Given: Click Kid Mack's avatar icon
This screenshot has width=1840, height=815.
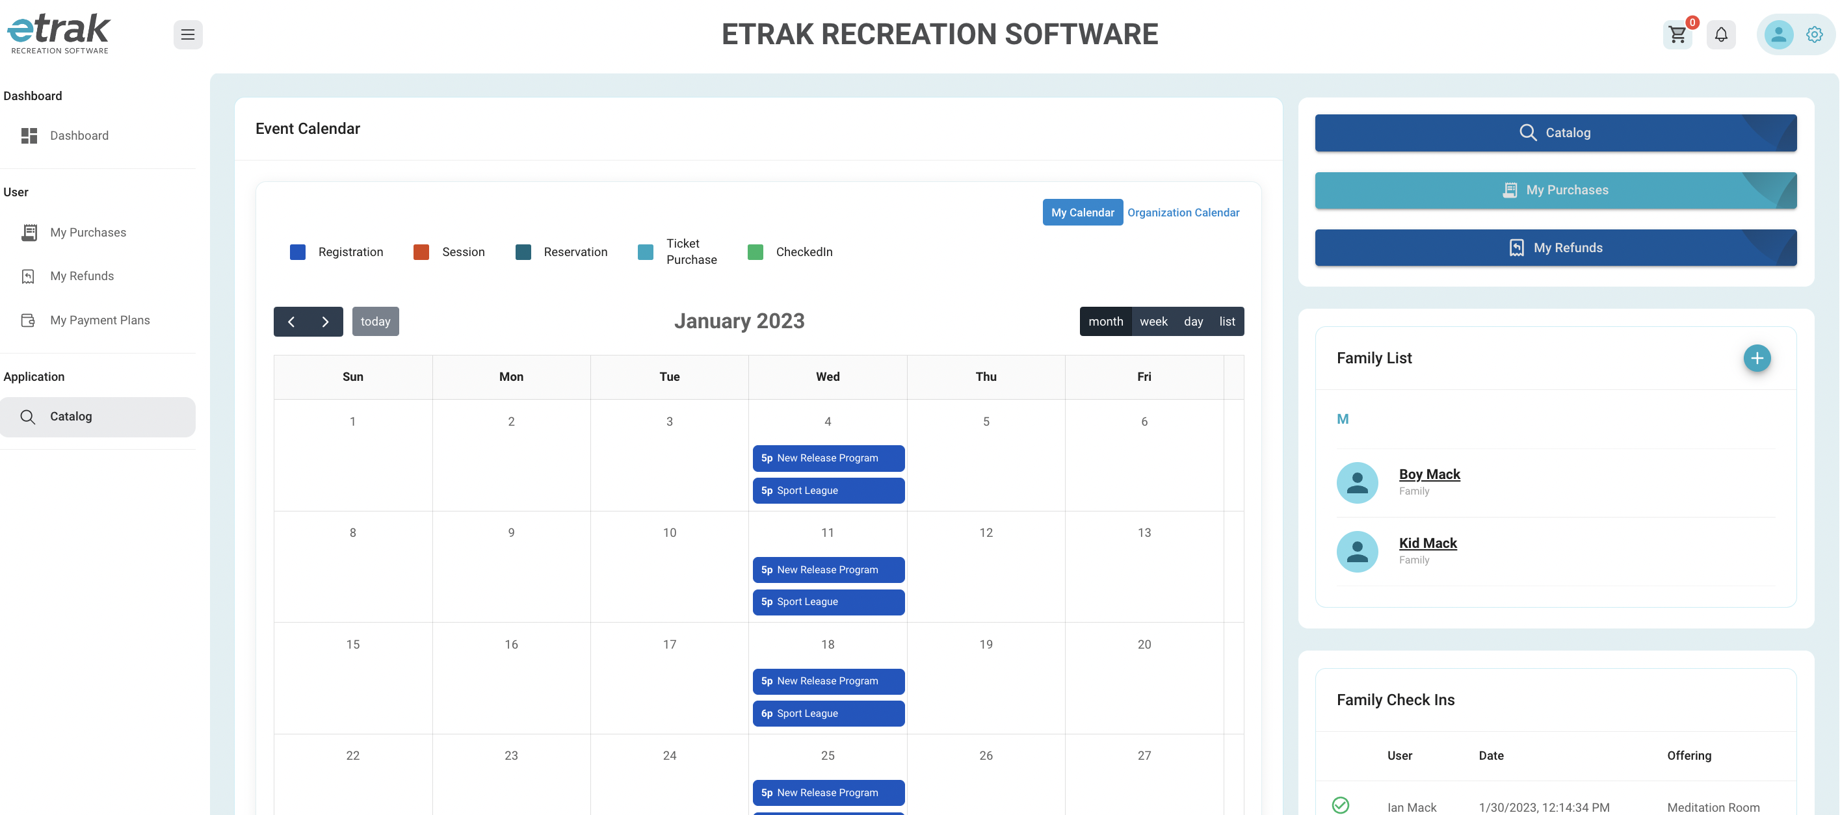Looking at the screenshot, I should click(x=1357, y=551).
